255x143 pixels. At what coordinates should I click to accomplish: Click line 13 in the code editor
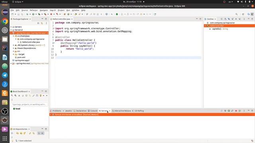[128, 58]
